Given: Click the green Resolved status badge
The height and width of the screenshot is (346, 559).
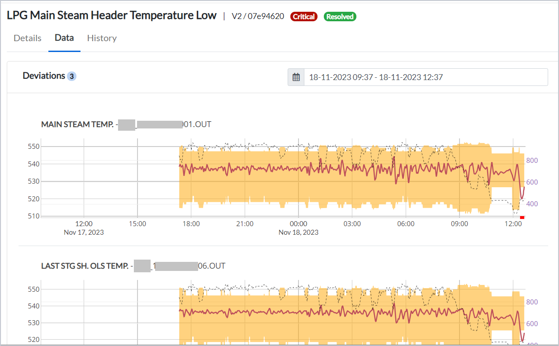Looking at the screenshot, I should pos(340,17).
